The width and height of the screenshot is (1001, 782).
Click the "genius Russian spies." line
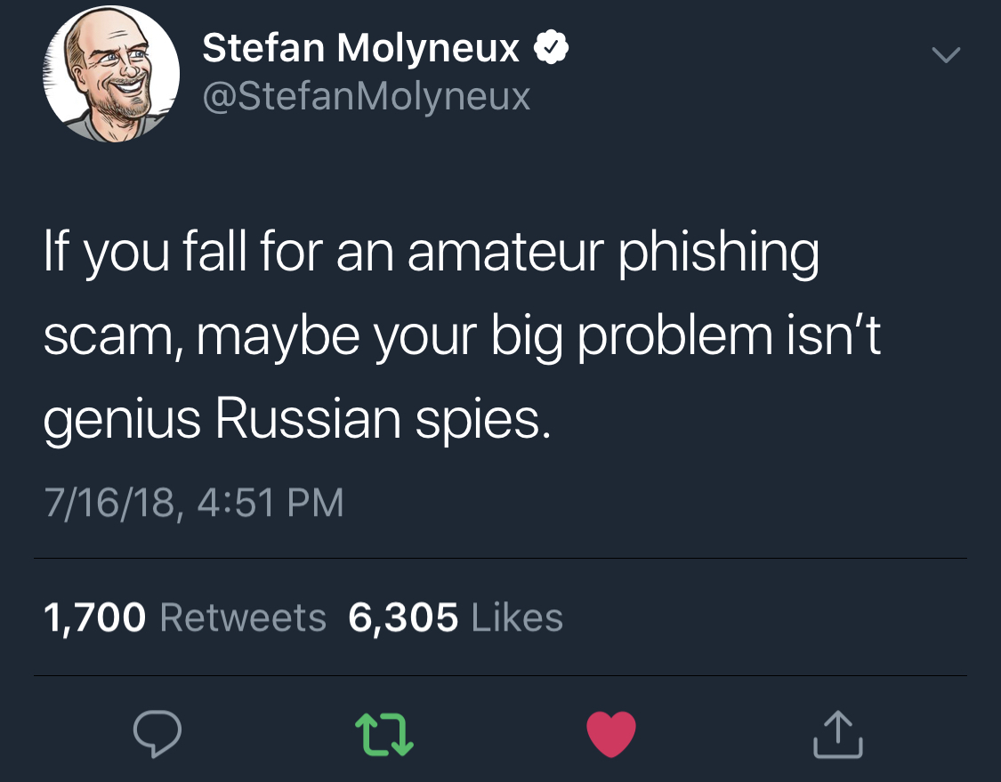click(x=297, y=421)
